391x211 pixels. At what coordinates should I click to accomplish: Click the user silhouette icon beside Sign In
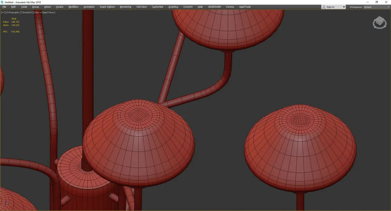coord(324,7)
